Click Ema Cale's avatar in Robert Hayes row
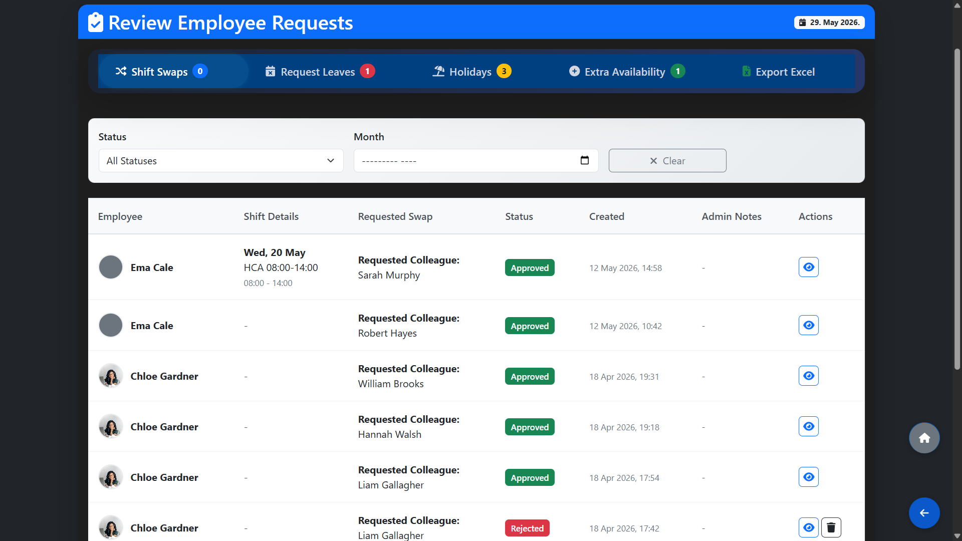Screen dimensions: 962x541 [x=111, y=325]
